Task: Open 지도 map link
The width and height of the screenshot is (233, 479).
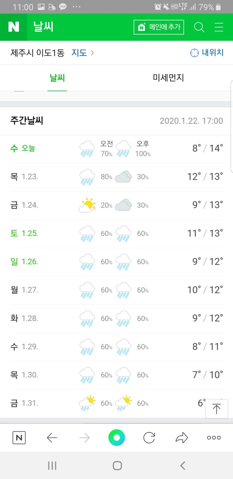Action: coord(79,53)
